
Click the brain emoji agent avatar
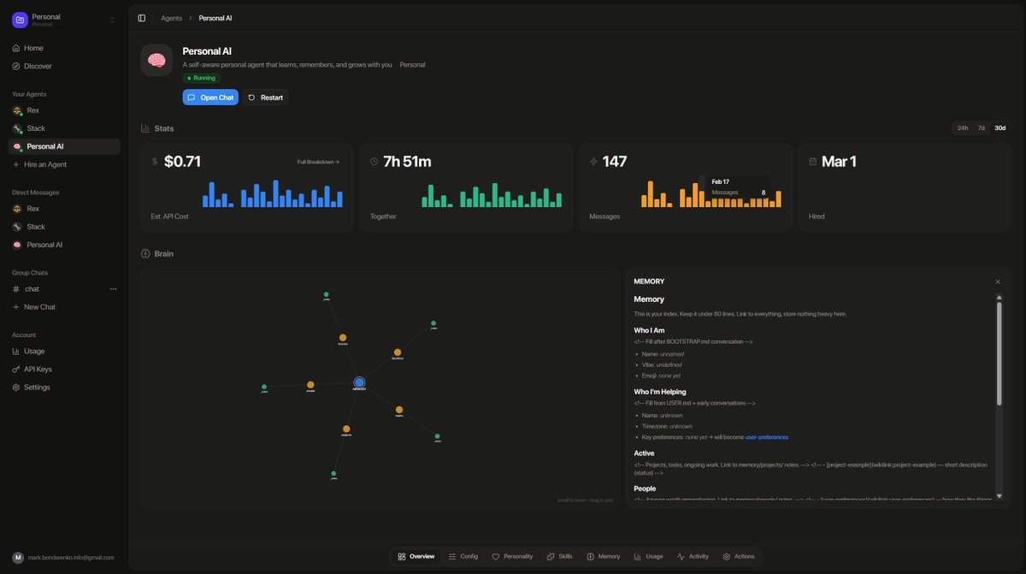[156, 61]
